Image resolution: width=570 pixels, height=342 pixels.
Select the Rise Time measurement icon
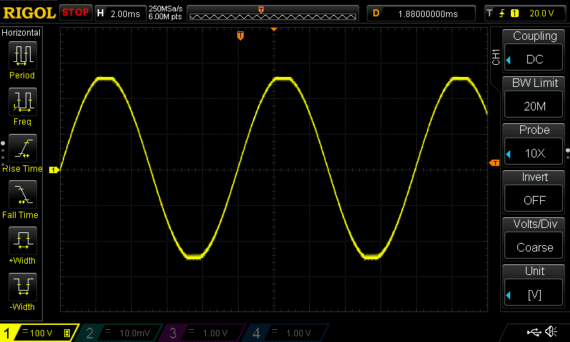23,148
